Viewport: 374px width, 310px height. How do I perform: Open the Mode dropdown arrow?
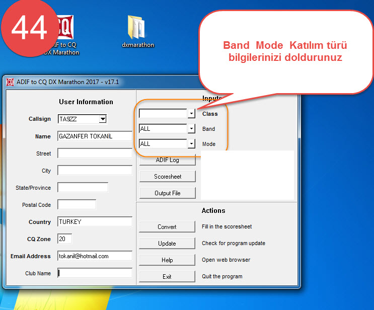point(191,144)
